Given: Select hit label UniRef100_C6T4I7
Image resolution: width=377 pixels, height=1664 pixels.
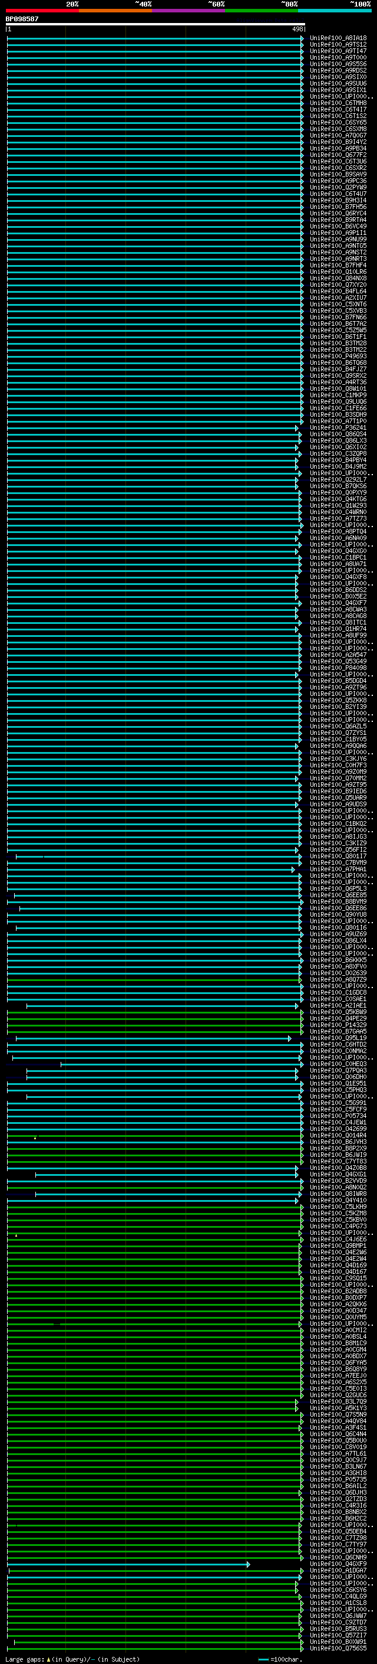Looking at the screenshot, I should [338, 109].
